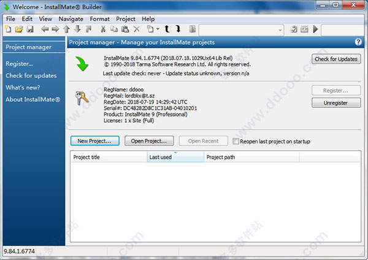This screenshot has height=260, width=368.
Task: Open the Project menu
Action: pos(126,19)
